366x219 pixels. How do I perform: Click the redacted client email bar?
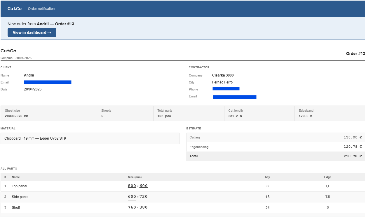pos(48,82)
